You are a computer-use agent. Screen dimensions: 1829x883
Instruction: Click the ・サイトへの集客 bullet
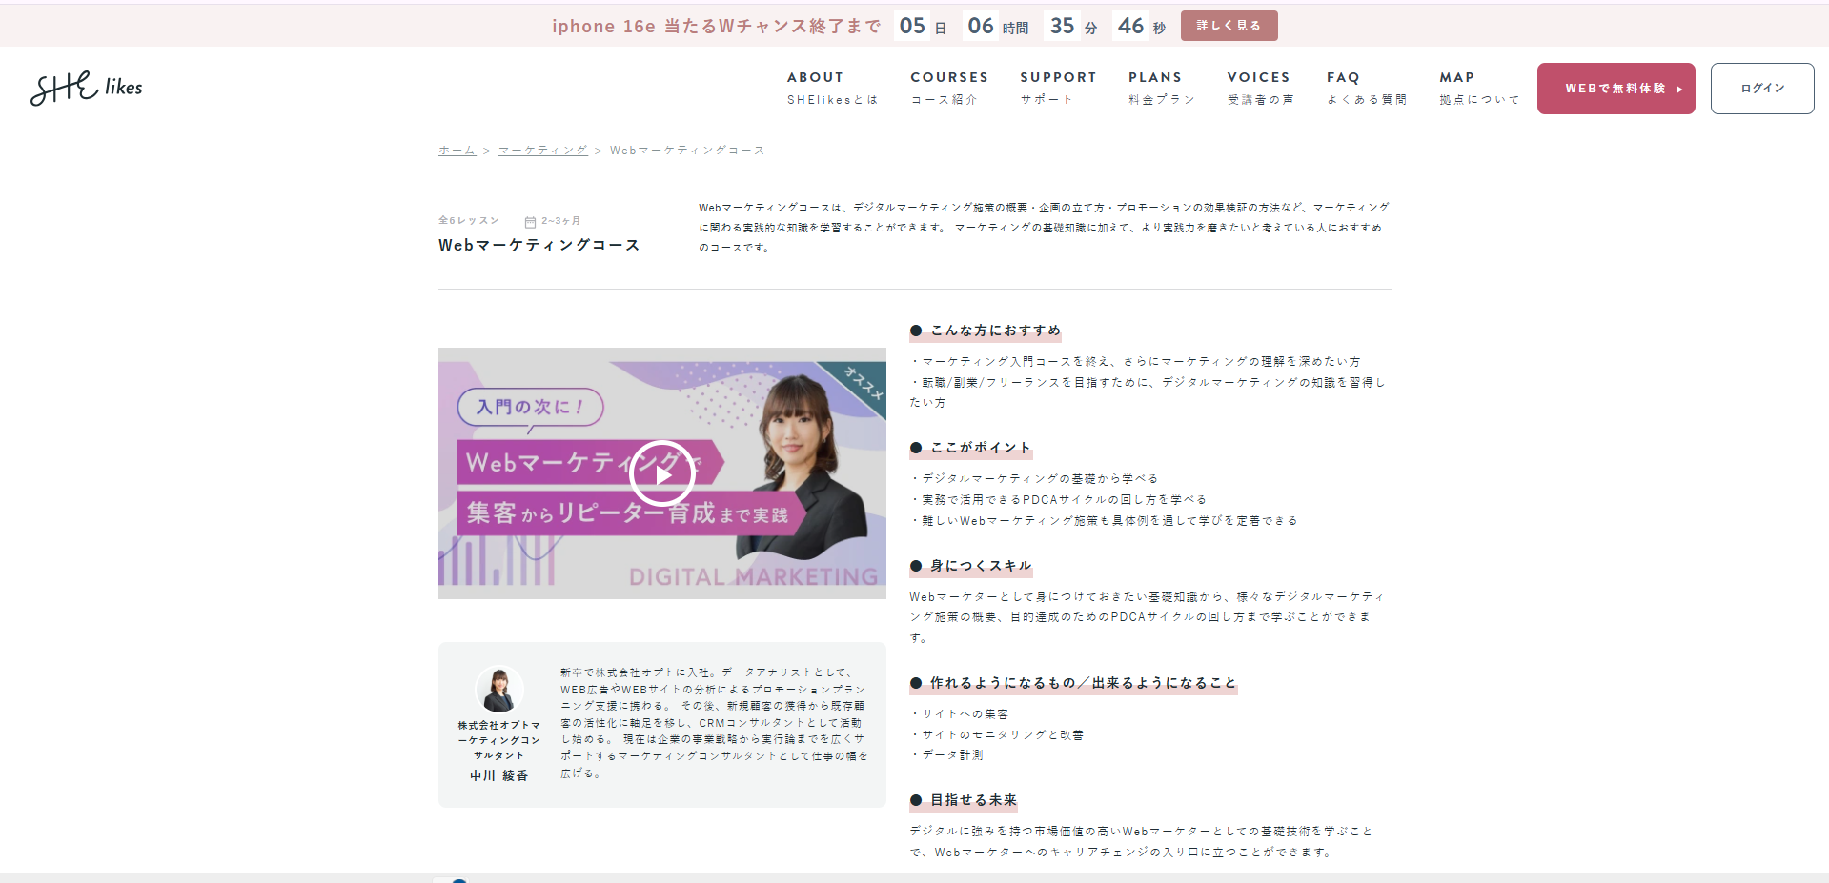[x=959, y=713]
